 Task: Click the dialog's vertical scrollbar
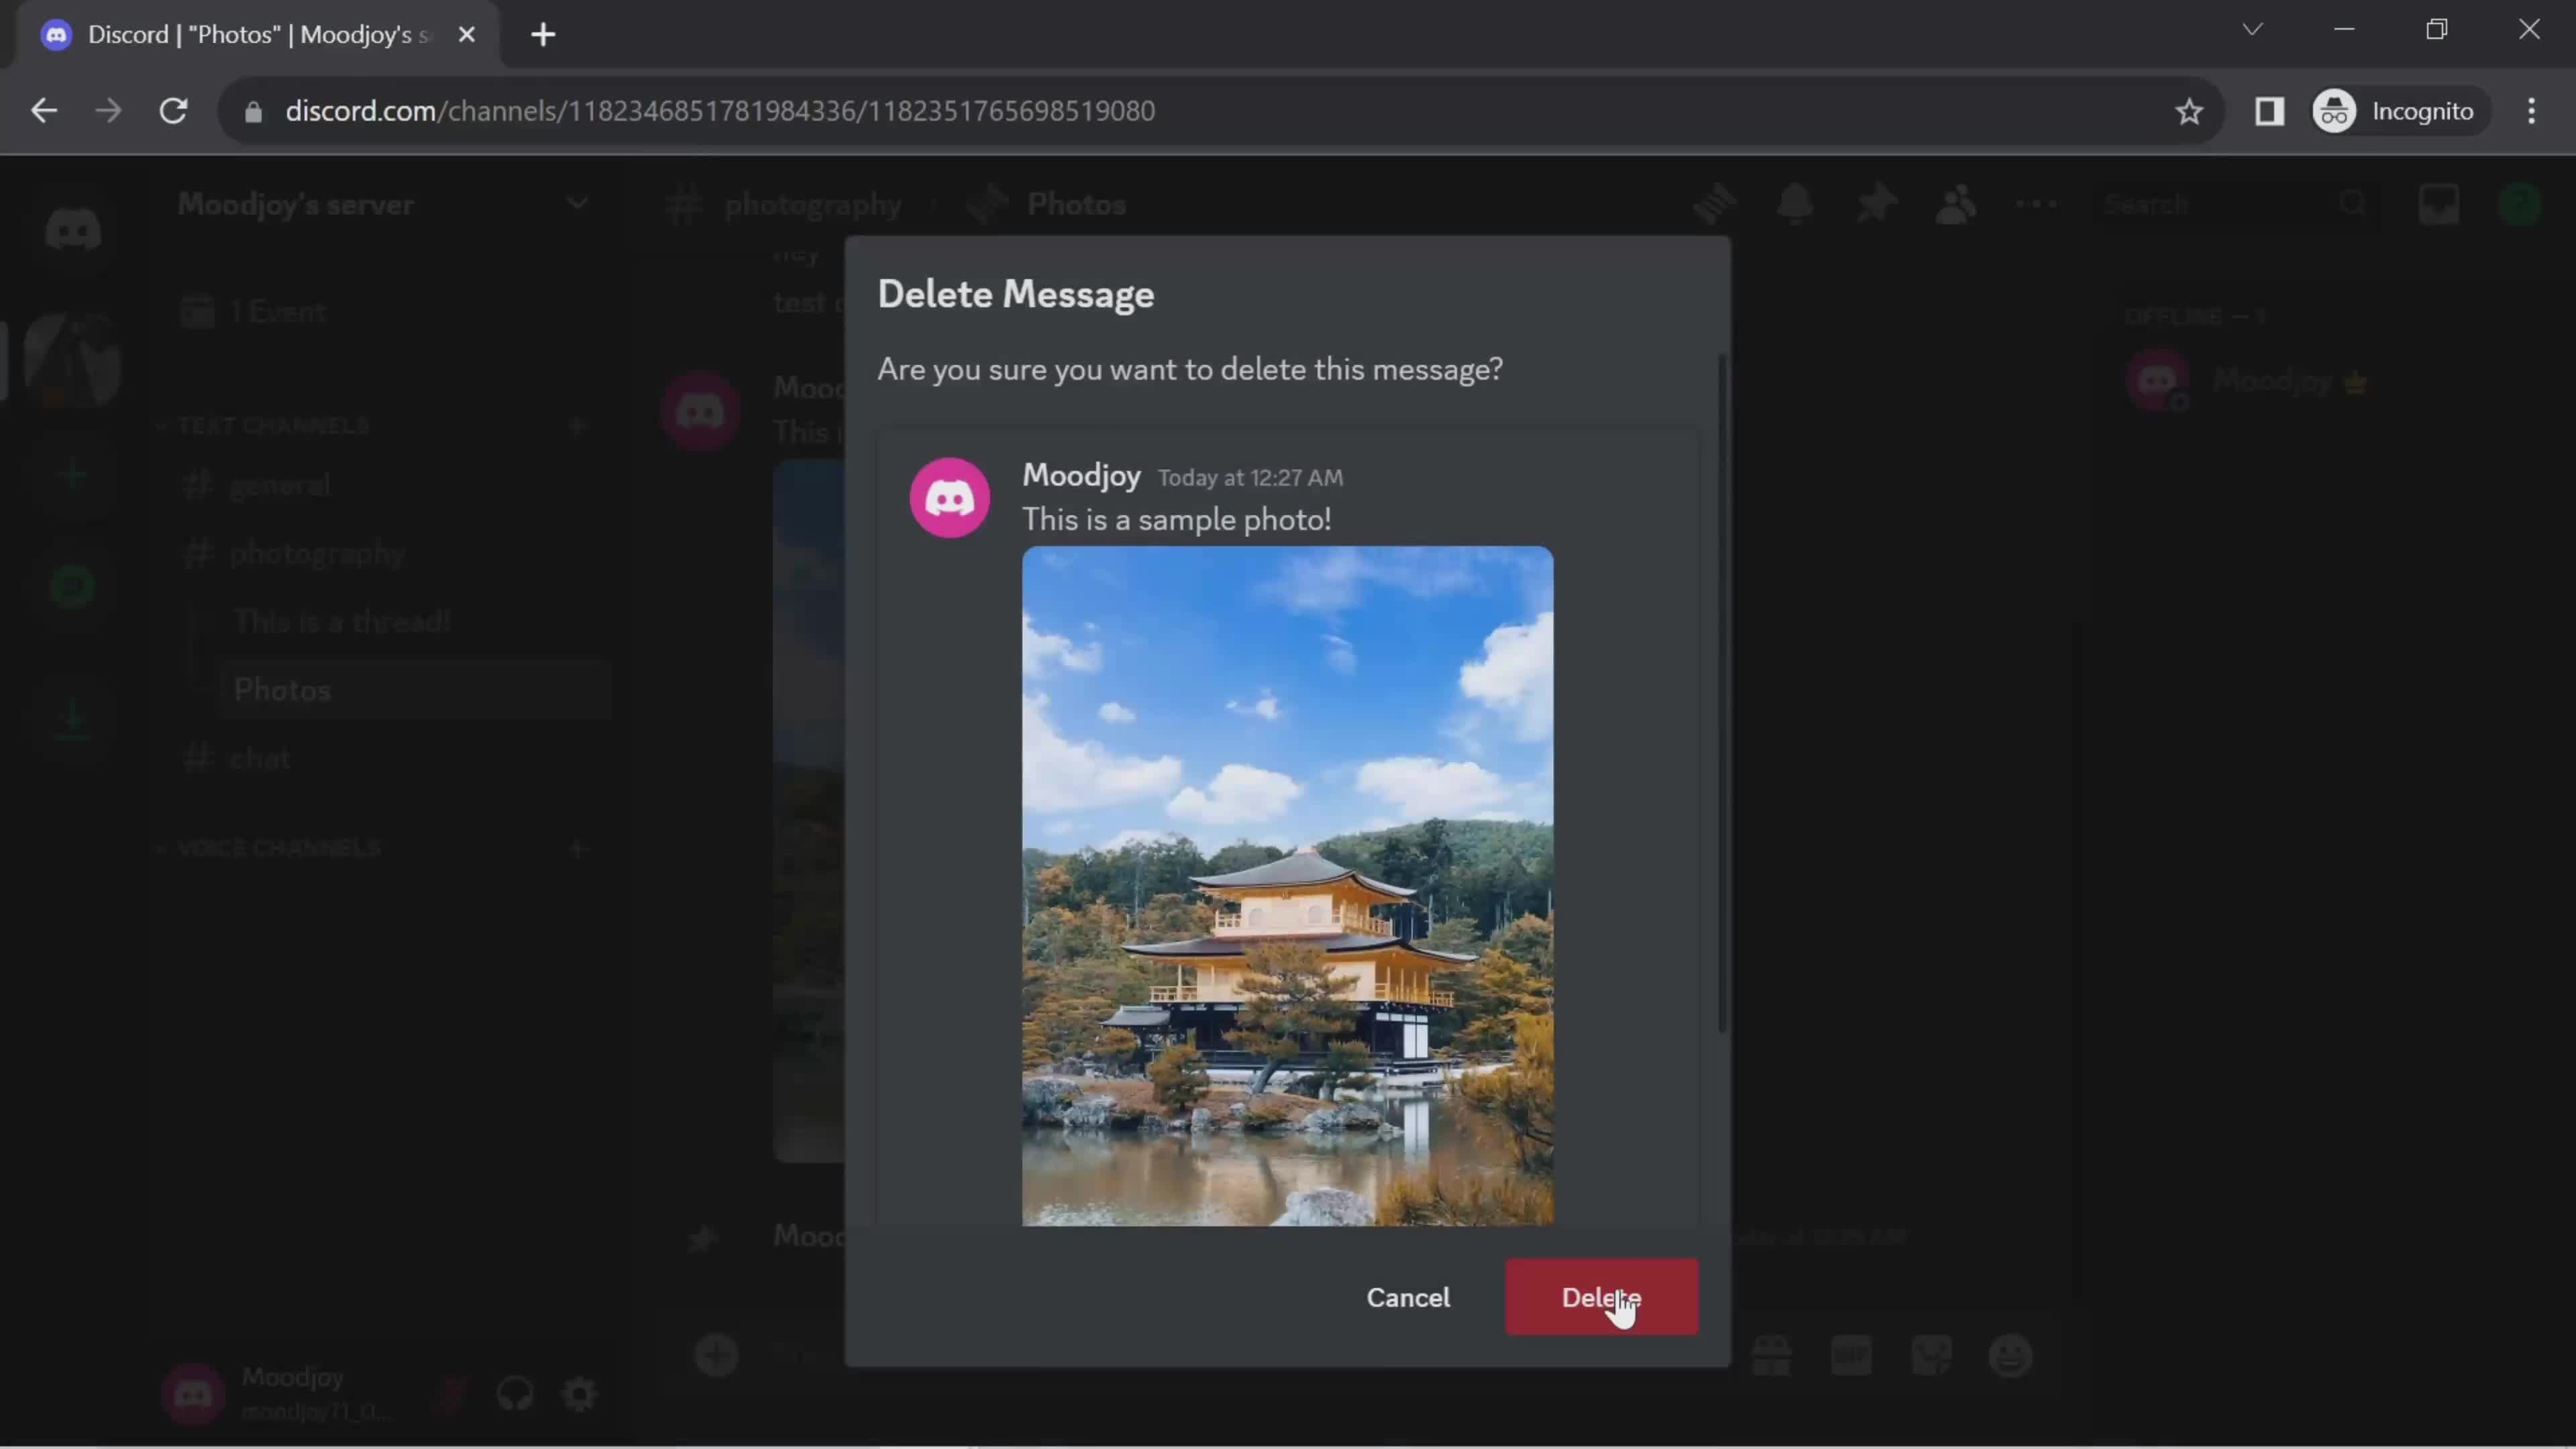coord(1721,693)
